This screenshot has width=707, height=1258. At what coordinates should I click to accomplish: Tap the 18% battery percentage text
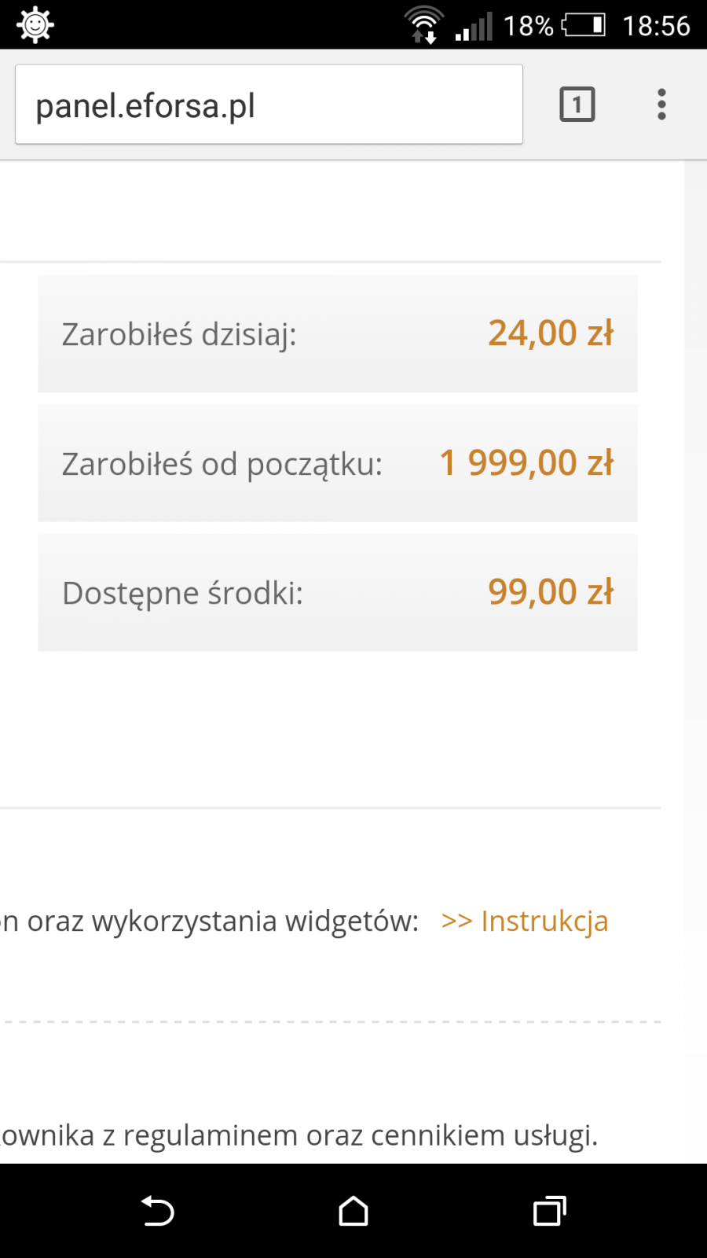click(528, 26)
